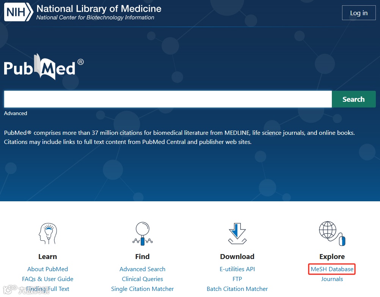Image resolution: width=380 pixels, height=297 pixels.
Task: Open the MeSH Database link
Action: click(x=332, y=269)
